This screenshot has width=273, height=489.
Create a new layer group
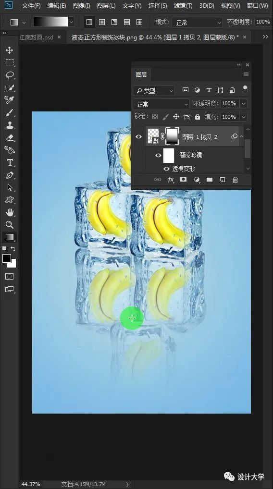[x=210, y=179]
